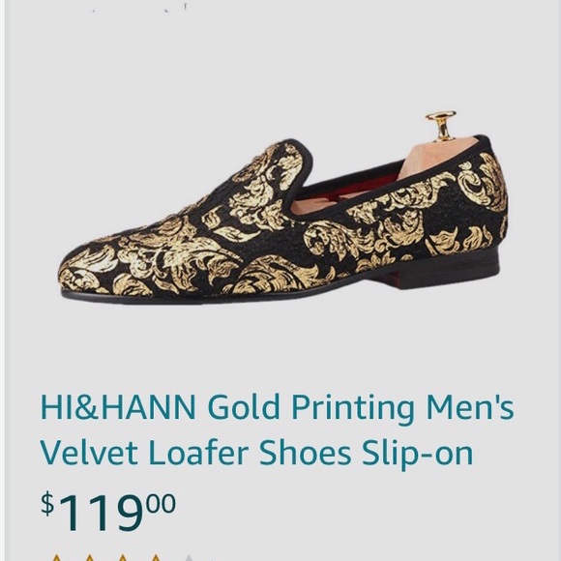Click the dollar sign beside the price

tap(47, 503)
